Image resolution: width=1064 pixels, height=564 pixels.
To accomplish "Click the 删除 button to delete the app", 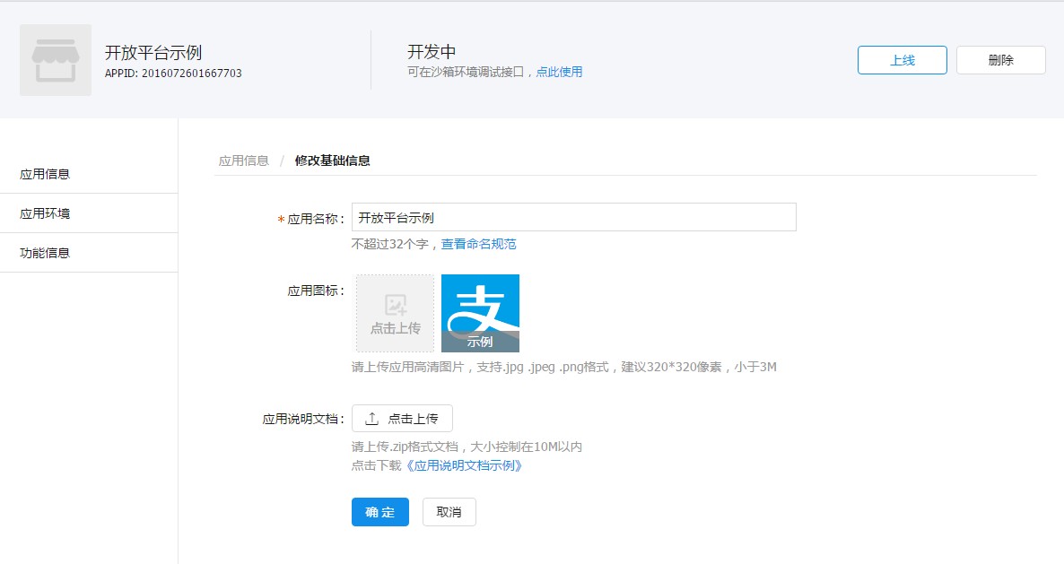I will (1000, 60).
